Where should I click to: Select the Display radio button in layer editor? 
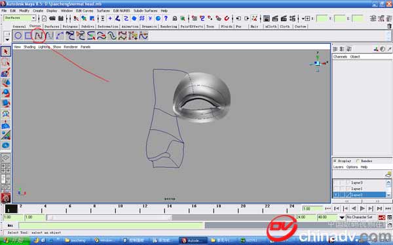coord(335,161)
